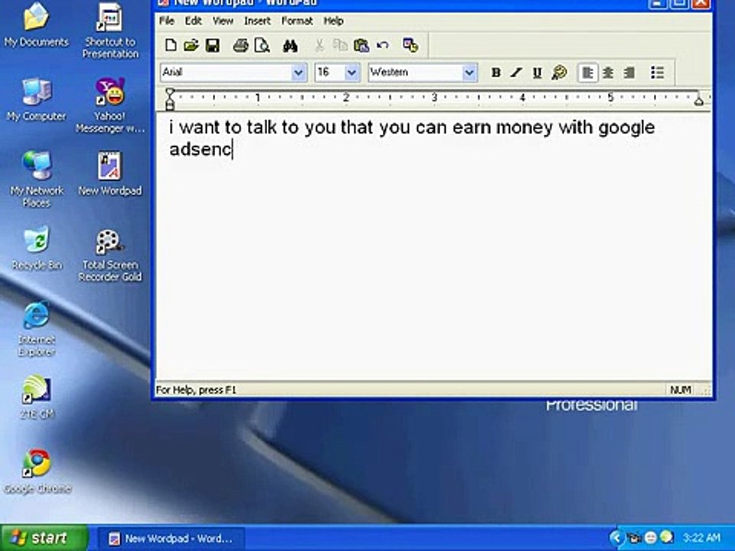Open Print Preview from the toolbar
Viewport: 735px width, 551px height.
262,45
